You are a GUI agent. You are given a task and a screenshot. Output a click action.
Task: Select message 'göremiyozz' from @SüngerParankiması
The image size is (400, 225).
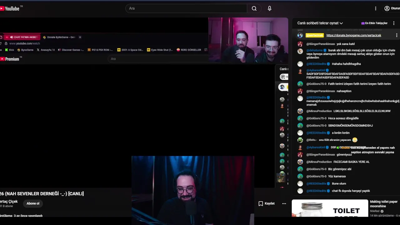coord(344,155)
